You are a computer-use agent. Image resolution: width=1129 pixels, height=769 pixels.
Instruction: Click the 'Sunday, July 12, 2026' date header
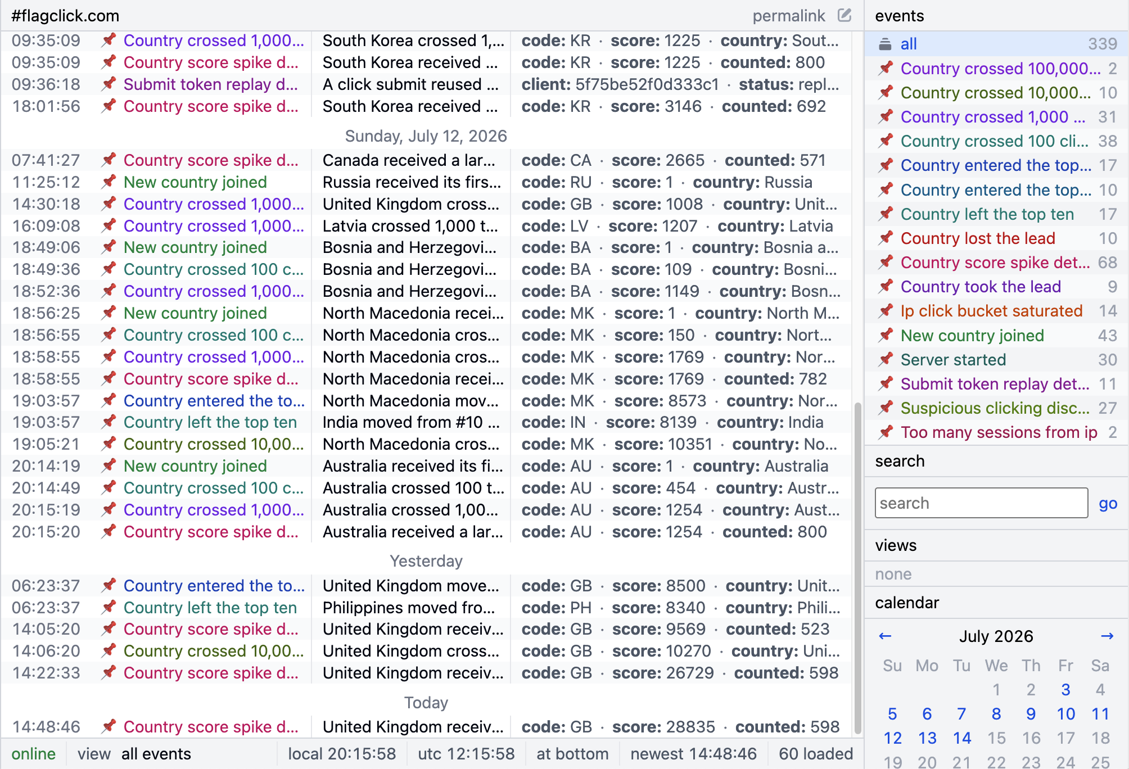(426, 136)
